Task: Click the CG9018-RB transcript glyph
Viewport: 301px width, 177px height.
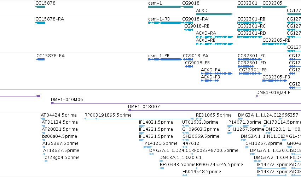Action: (x=189, y=30)
